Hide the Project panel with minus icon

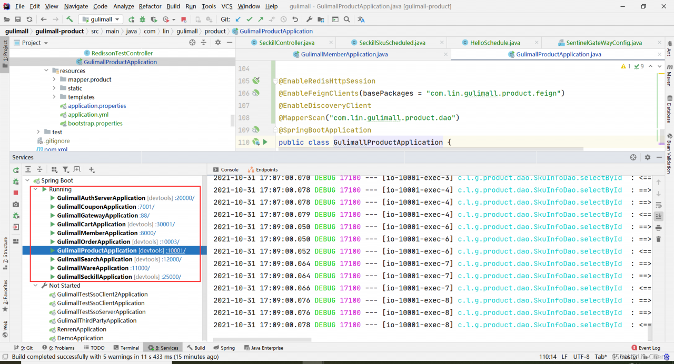click(229, 43)
